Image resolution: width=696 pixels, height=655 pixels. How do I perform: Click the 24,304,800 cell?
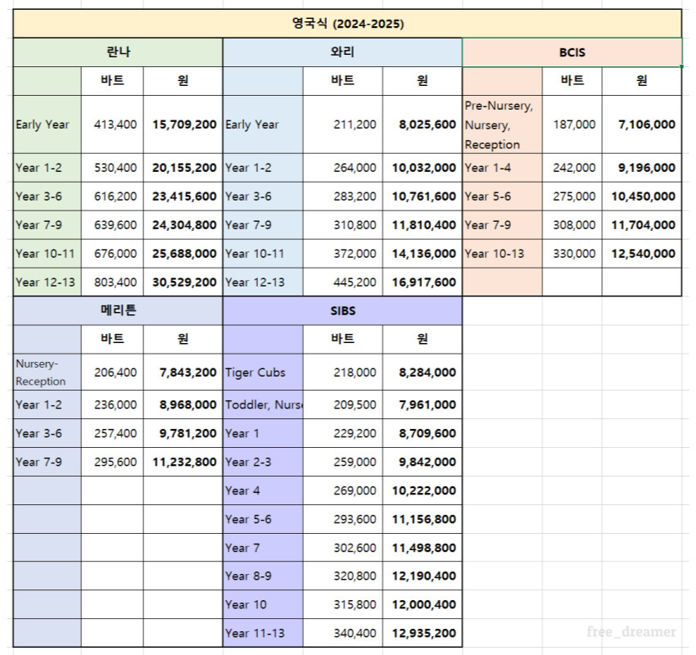183,225
